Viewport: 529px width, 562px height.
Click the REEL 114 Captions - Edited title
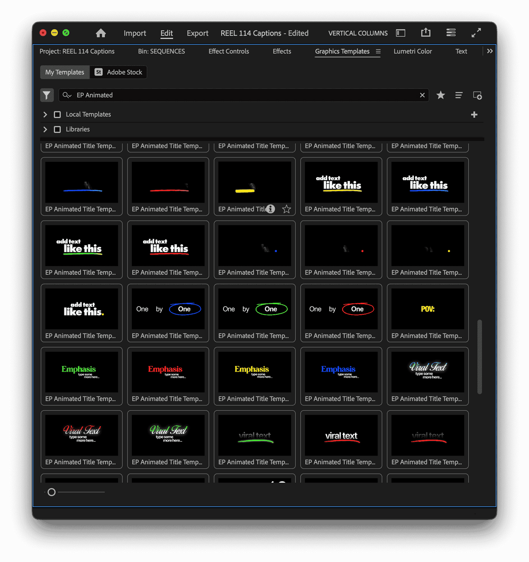point(264,33)
